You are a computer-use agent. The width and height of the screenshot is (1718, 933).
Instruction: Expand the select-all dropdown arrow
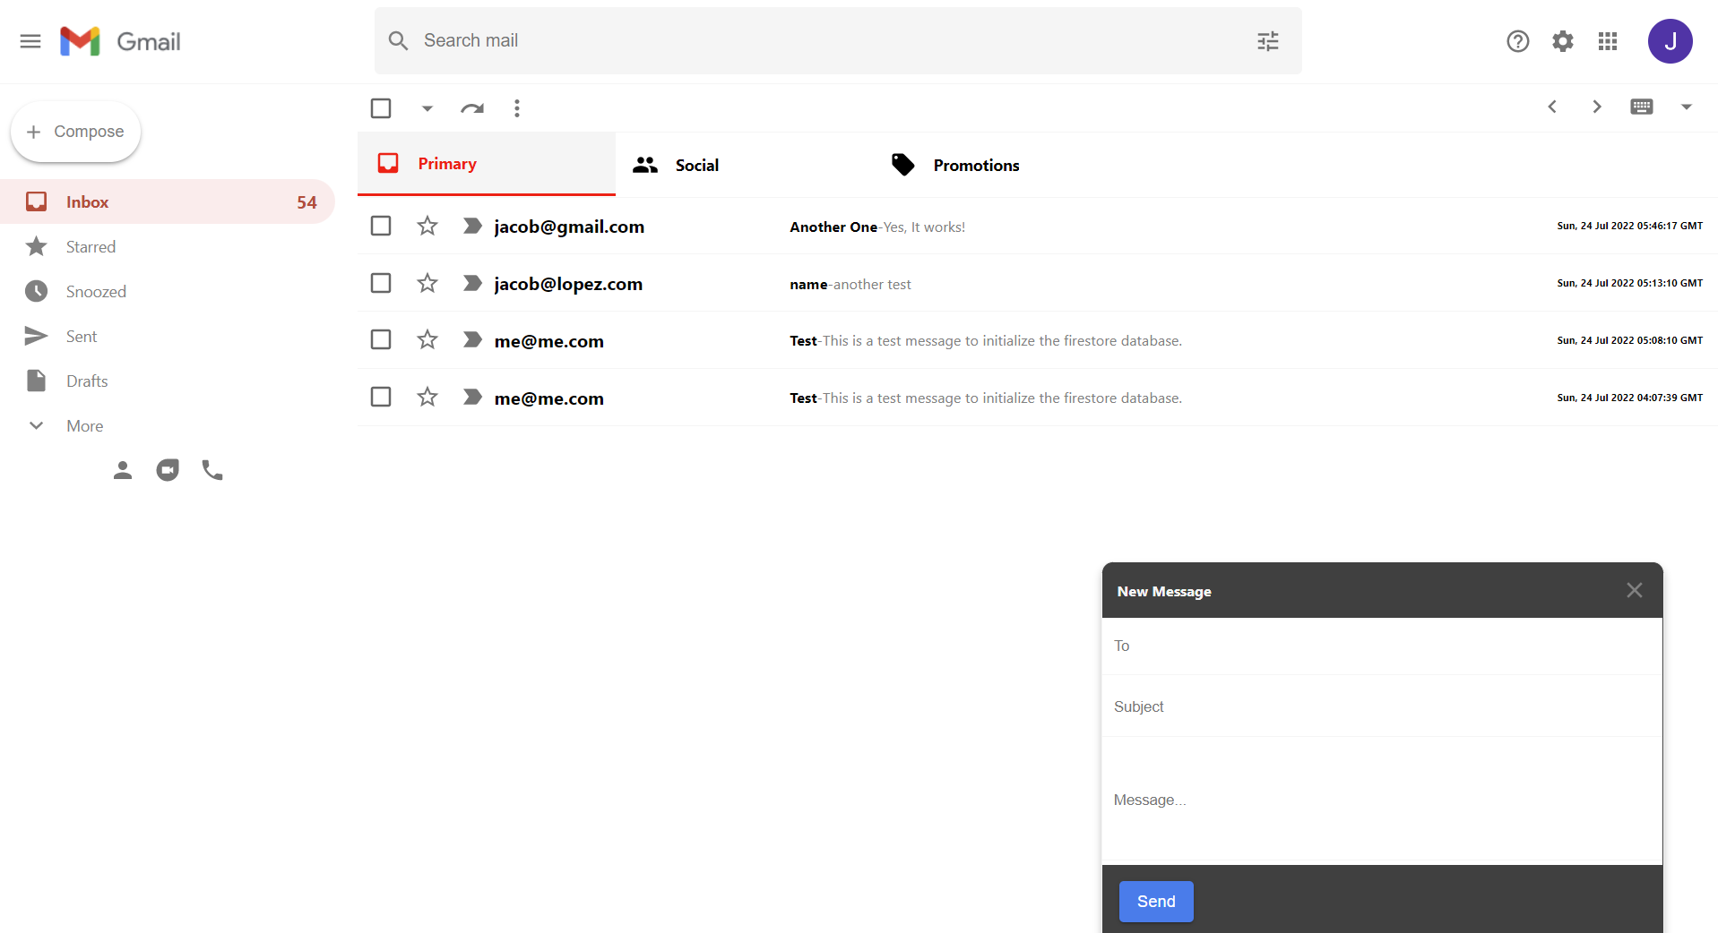click(x=427, y=108)
